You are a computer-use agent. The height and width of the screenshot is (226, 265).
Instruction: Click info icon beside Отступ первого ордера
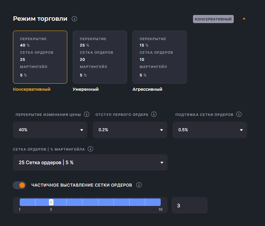click(154, 115)
